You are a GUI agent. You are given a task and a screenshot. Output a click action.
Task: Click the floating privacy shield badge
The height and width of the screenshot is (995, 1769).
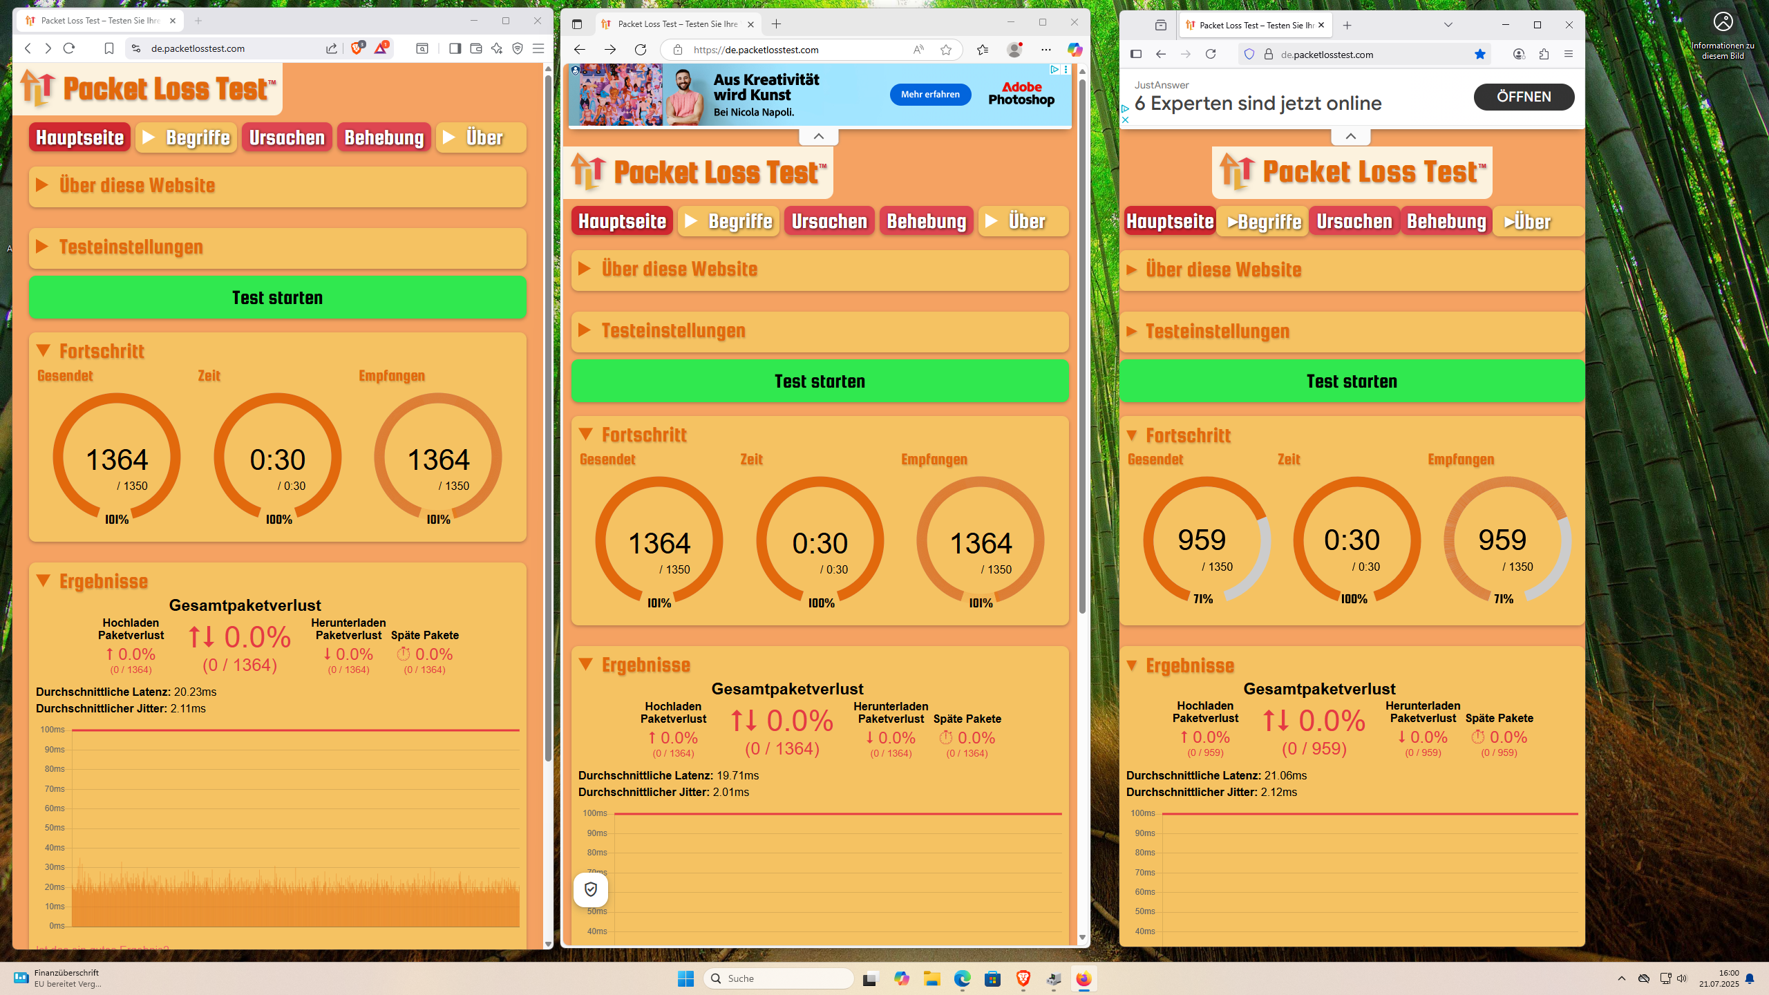[x=591, y=889]
